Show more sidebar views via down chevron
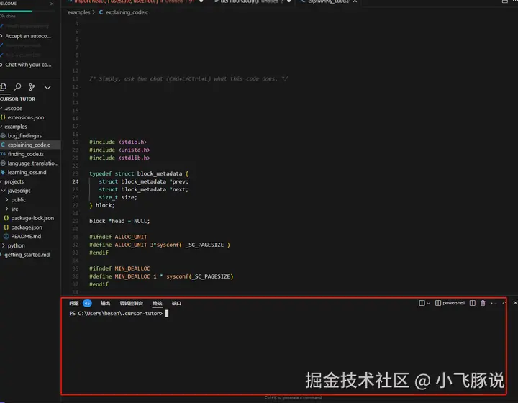The image size is (518, 403). [x=47, y=87]
